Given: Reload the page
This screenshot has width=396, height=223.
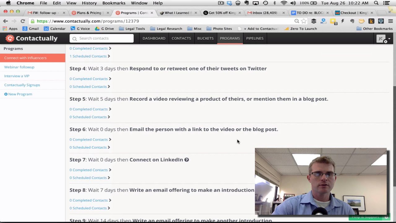Looking at the screenshot, I should tap(23, 21).
